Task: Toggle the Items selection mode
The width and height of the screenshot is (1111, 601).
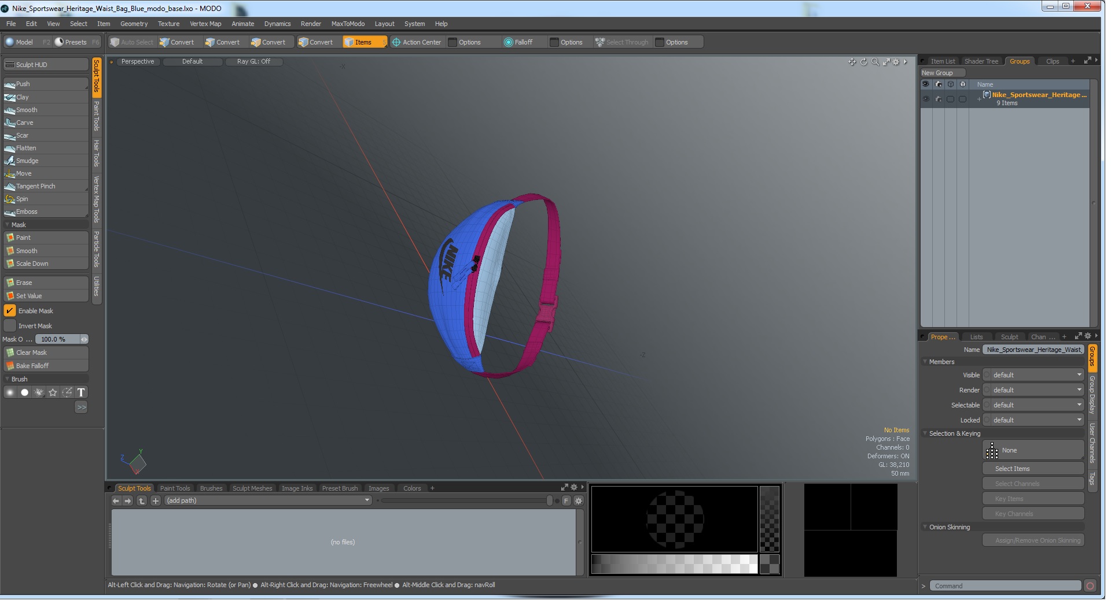Action: click(365, 42)
